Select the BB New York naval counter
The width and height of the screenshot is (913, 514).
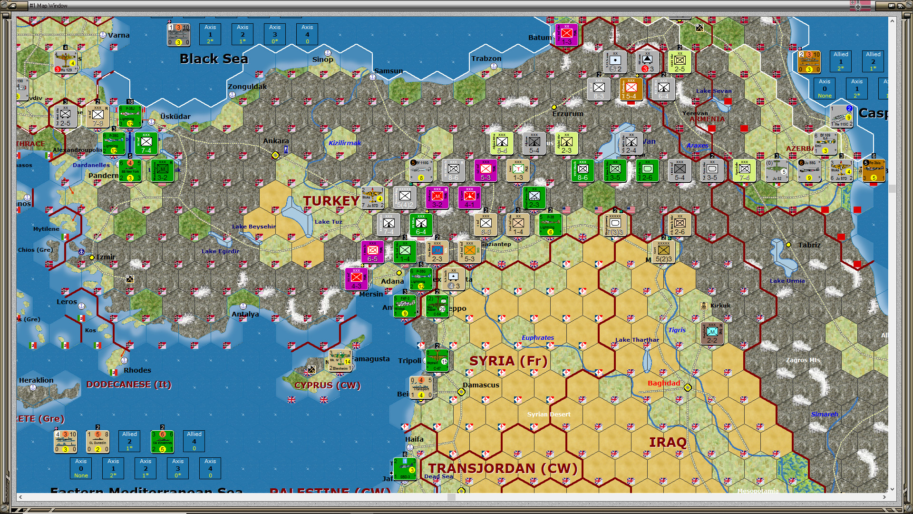[x=130, y=170]
